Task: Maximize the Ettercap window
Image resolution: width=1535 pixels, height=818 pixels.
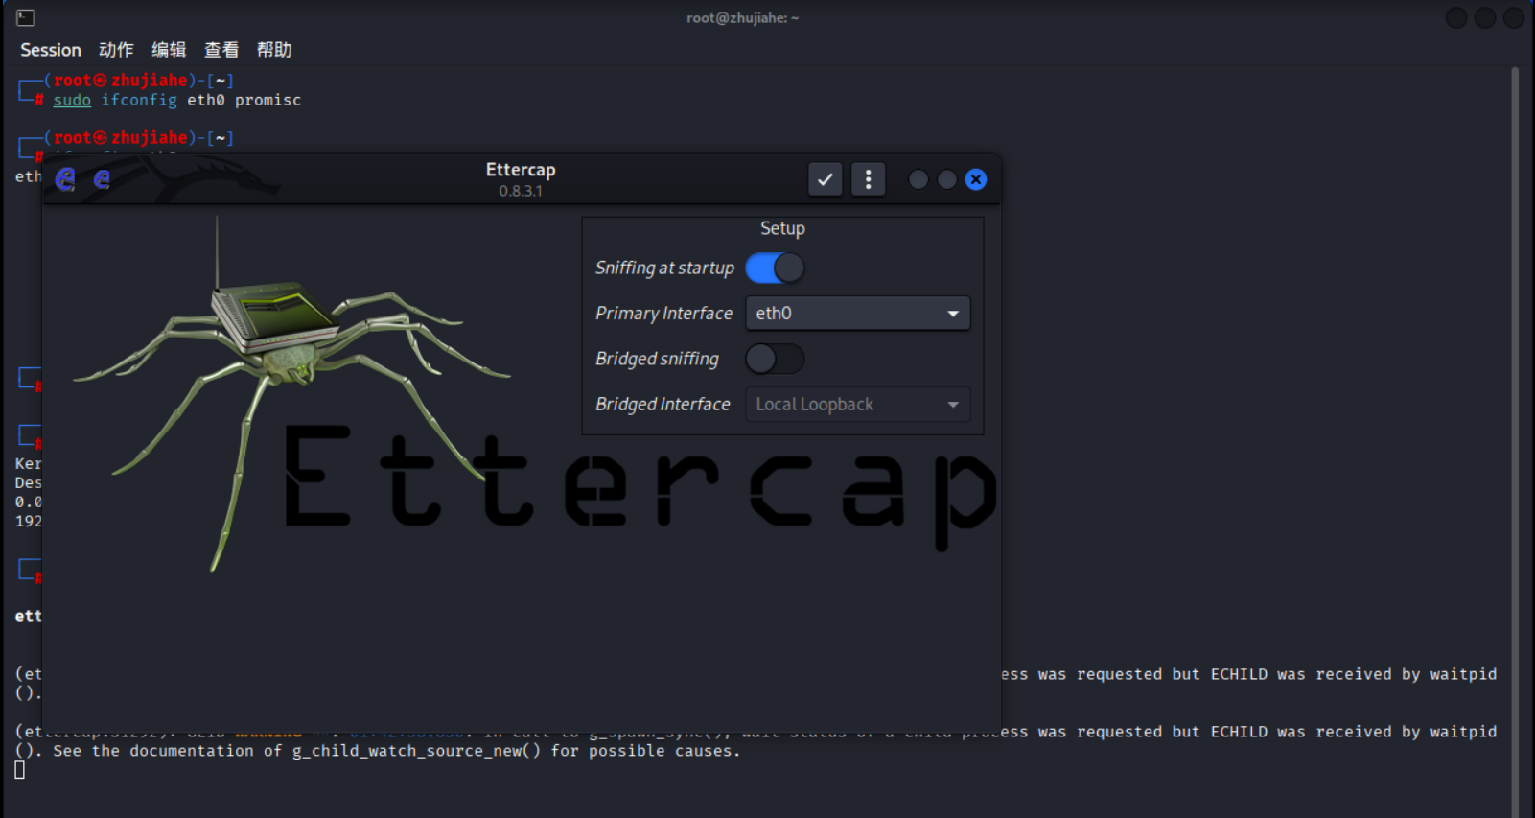Action: coord(946,179)
